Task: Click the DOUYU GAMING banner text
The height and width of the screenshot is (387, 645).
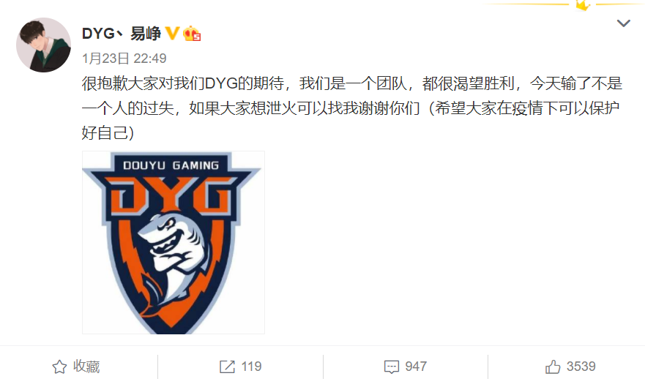Action: [x=171, y=165]
